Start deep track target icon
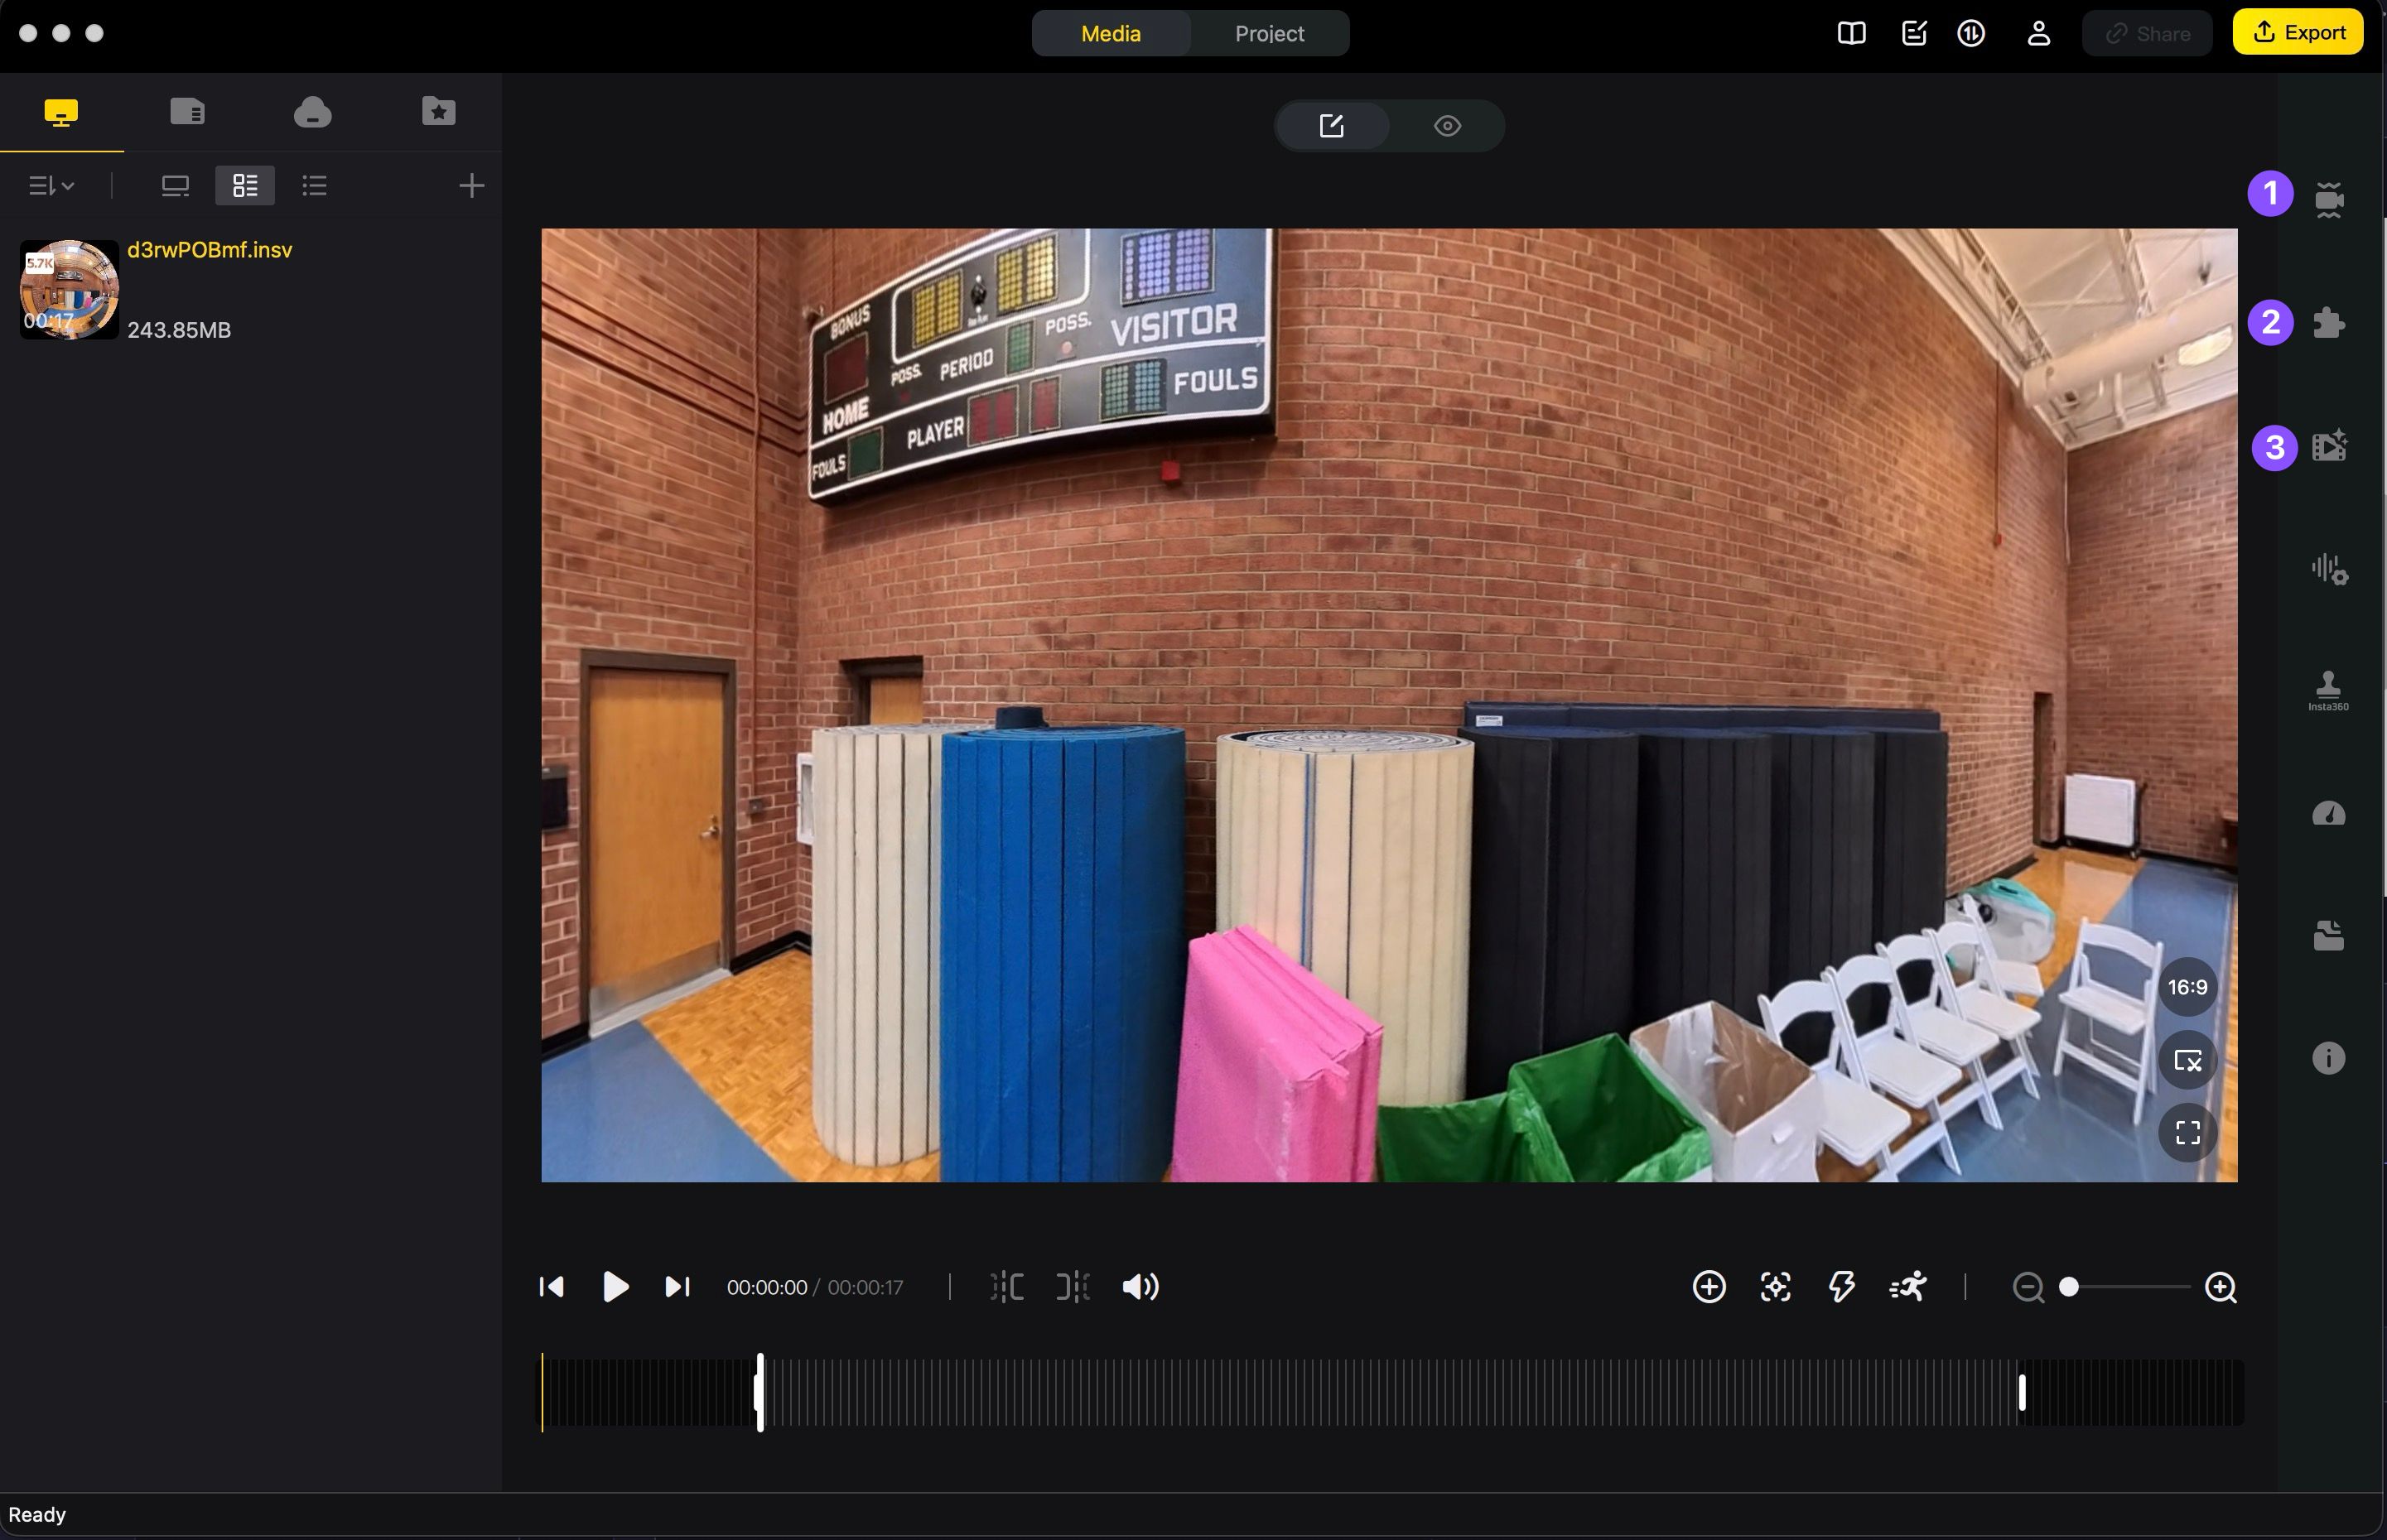 click(1775, 1287)
